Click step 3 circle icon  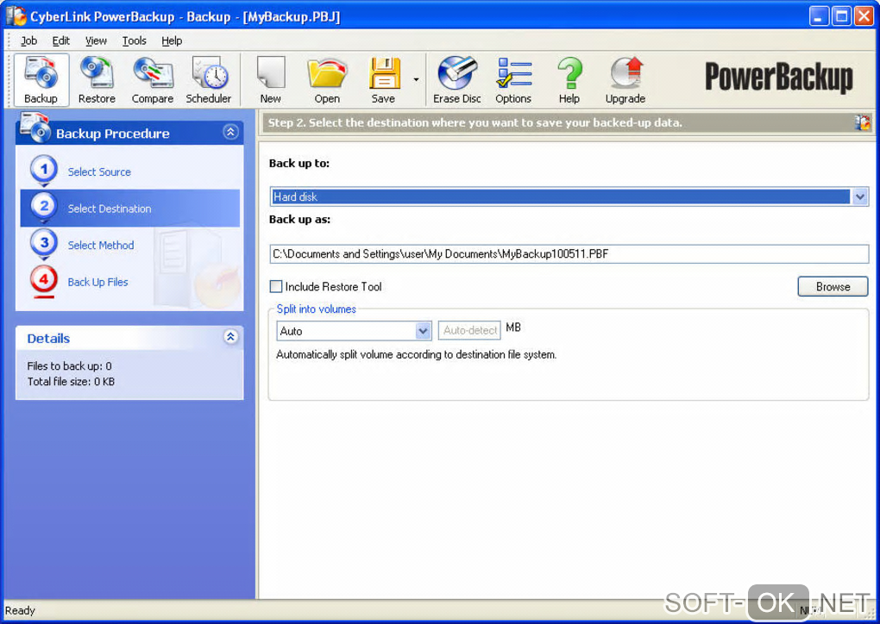click(44, 243)
